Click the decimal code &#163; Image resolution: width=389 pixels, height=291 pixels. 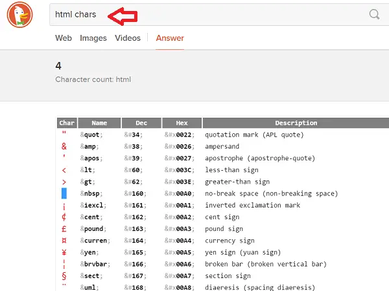pos(136,229)
